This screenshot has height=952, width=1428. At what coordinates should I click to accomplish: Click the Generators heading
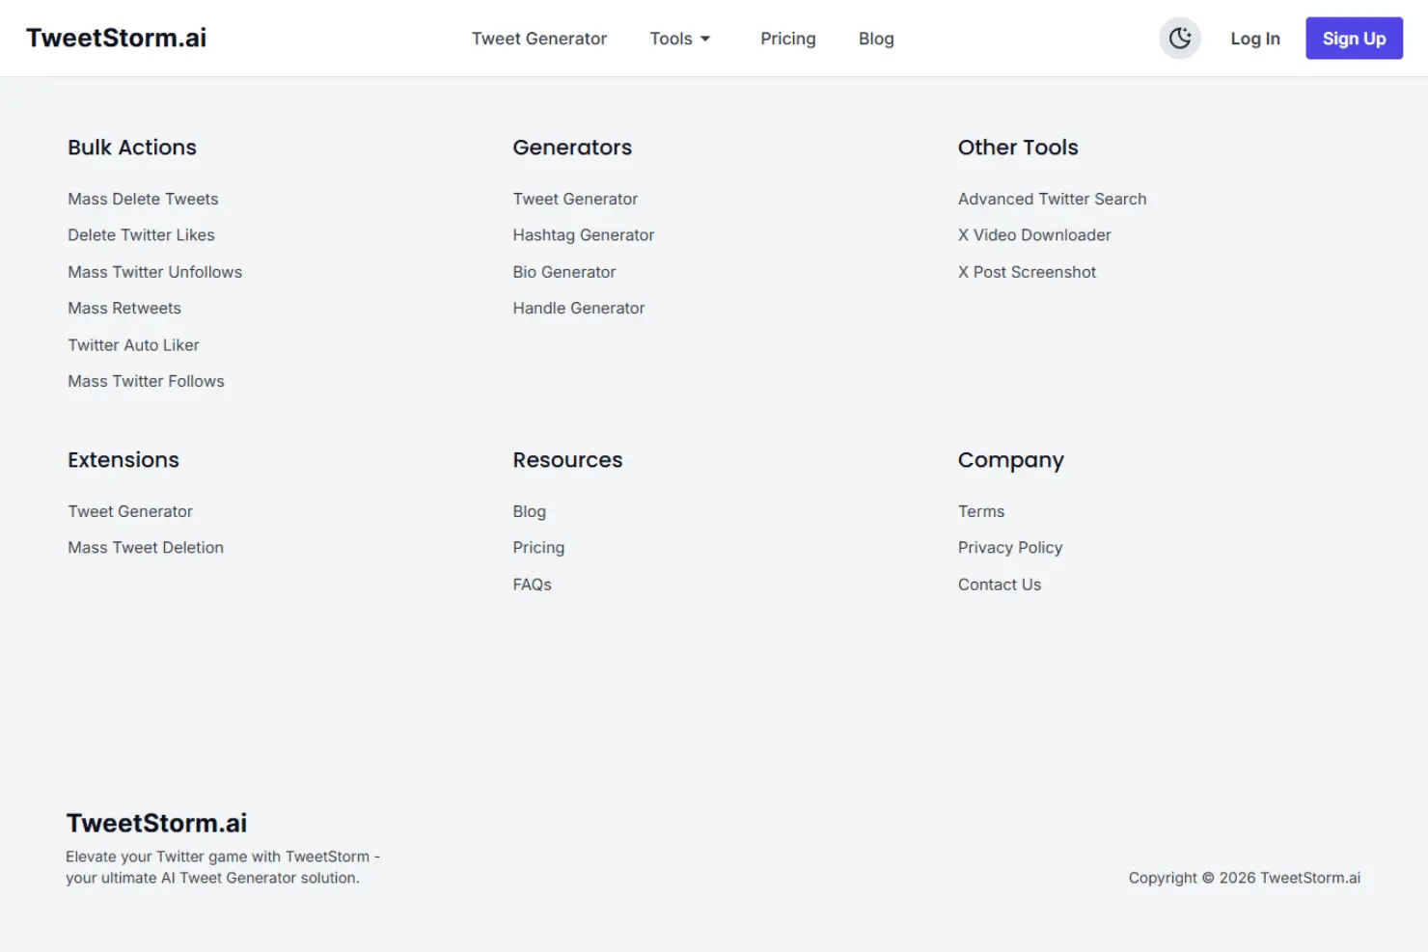pyautogui.click(x=572, y=148)
